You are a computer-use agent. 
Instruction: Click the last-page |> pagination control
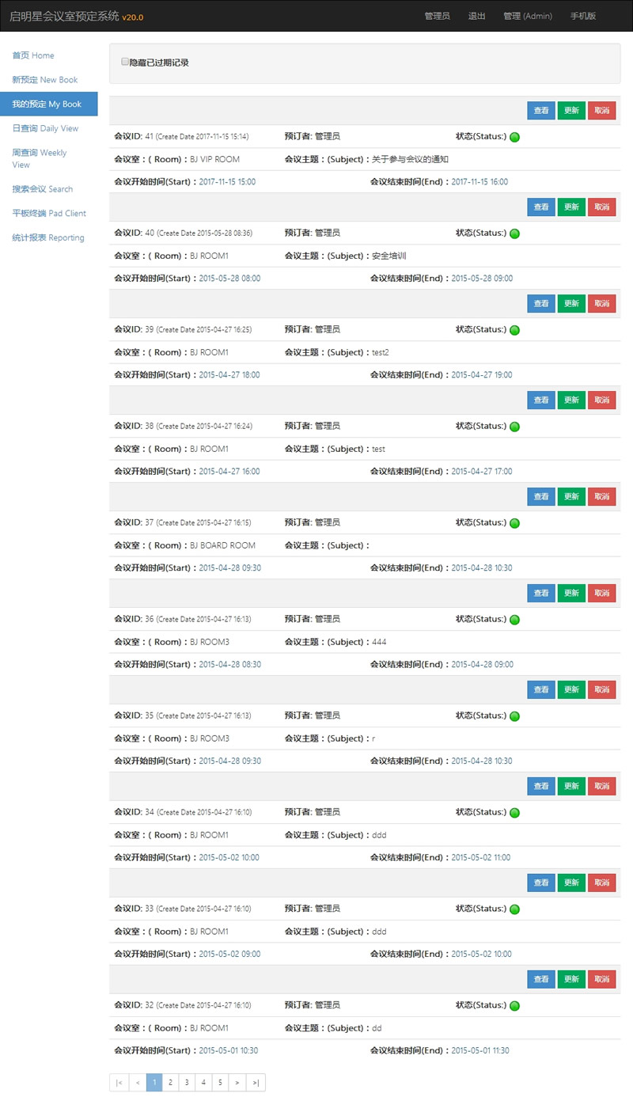255,1082
